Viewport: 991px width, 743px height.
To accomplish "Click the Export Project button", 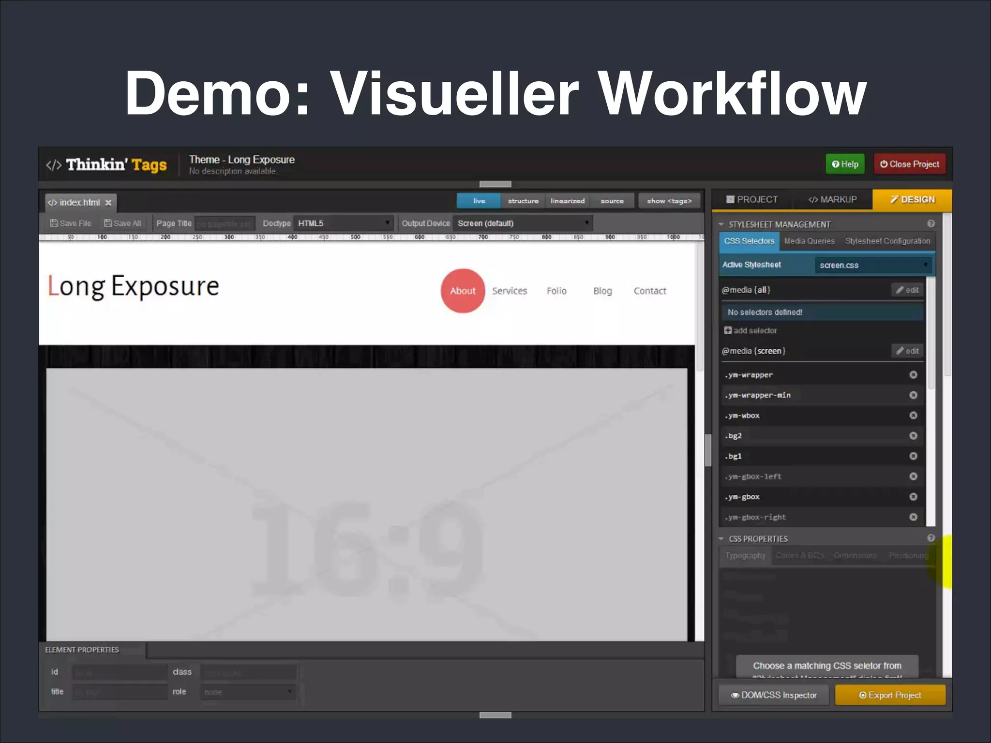I will (x=890, y=695).
